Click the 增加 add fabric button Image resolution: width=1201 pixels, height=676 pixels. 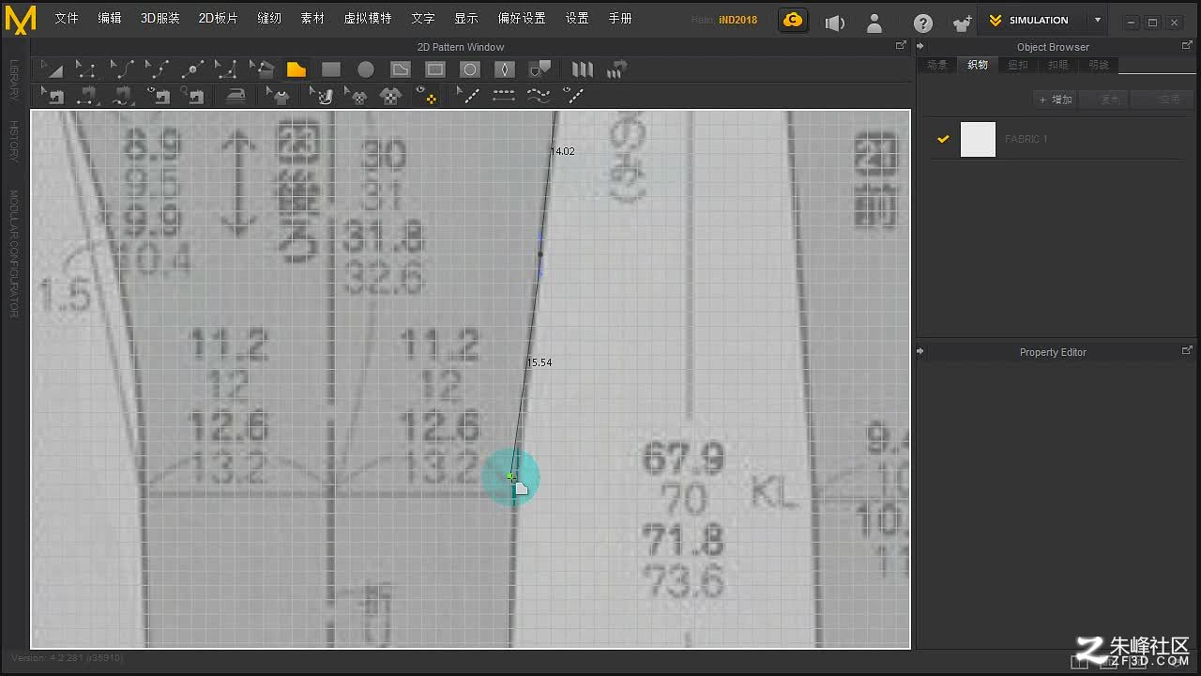[1057, 100]
